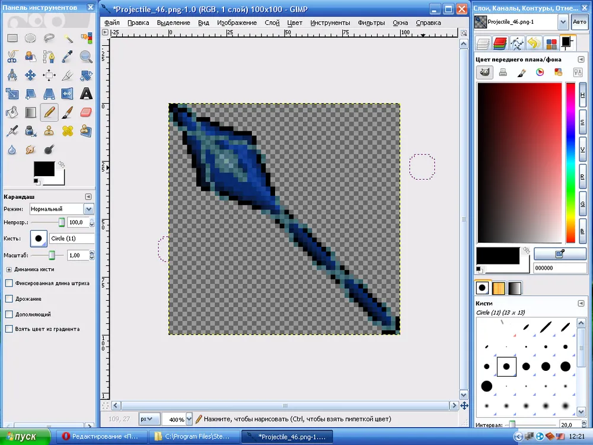This screenshot has height=445, width=593.
Task: Check Взять цвет из градиента option
Action: coord(9,329)
